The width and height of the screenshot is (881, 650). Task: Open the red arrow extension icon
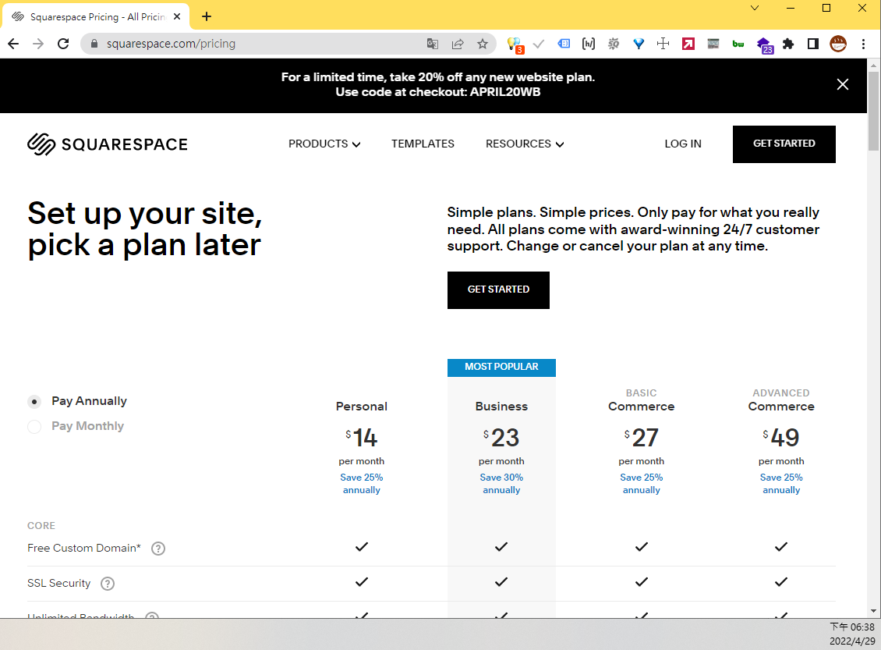tap(688, 44)
